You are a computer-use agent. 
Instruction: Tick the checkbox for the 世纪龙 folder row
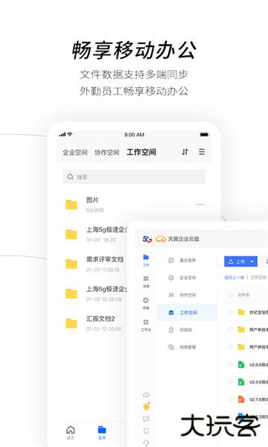click(230, 312)
